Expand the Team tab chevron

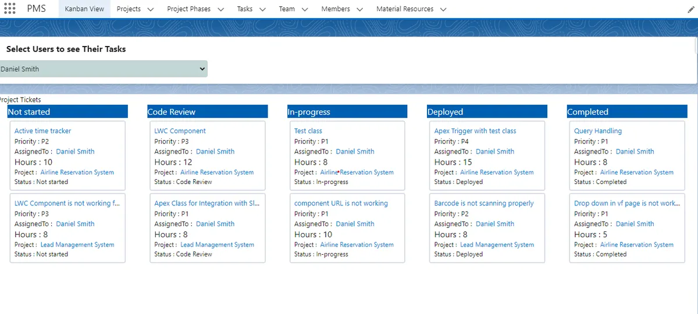304,9
